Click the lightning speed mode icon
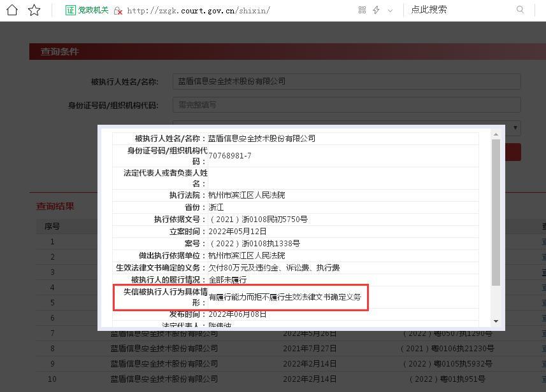This screenshot has height=392, width=546. pos(376,10)
